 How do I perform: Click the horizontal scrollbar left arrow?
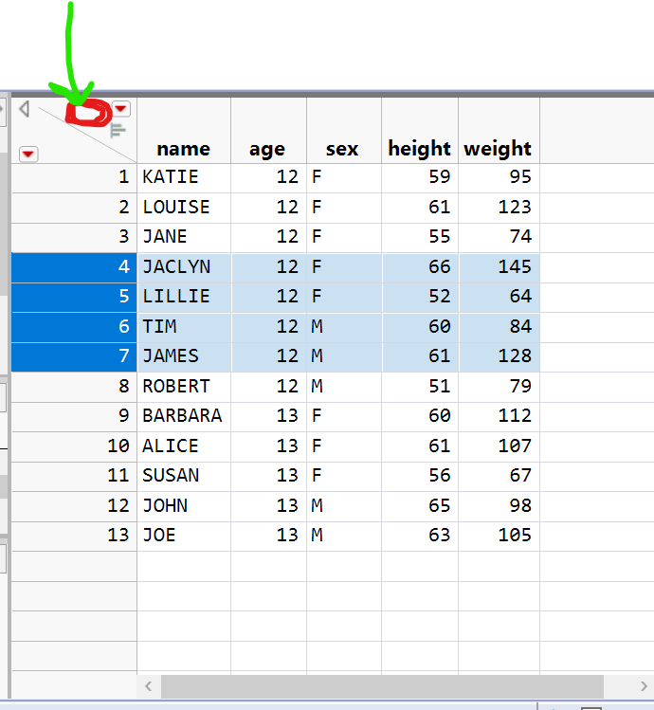pos(149,686)
